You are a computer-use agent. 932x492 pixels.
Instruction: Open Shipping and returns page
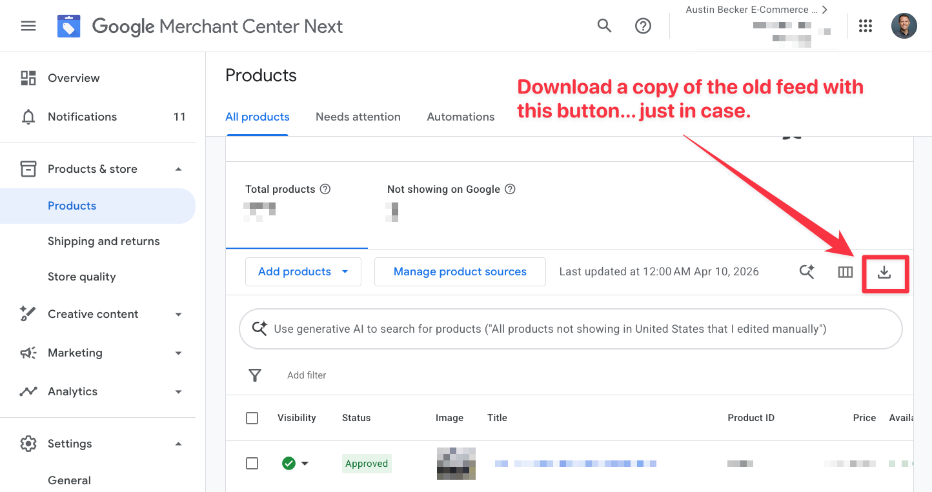click(103, 241)
